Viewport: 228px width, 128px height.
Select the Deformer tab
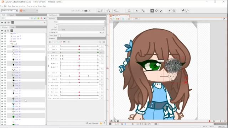coord(5,27)
